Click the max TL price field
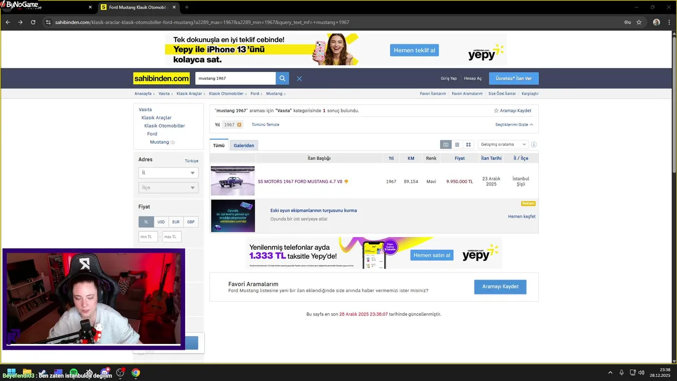This screenshot has height=381, width=677. coord(172,237)
